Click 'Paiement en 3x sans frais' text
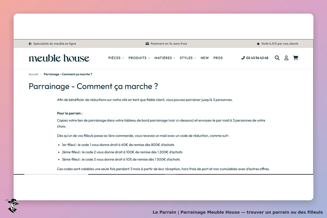 coord(169,44)
